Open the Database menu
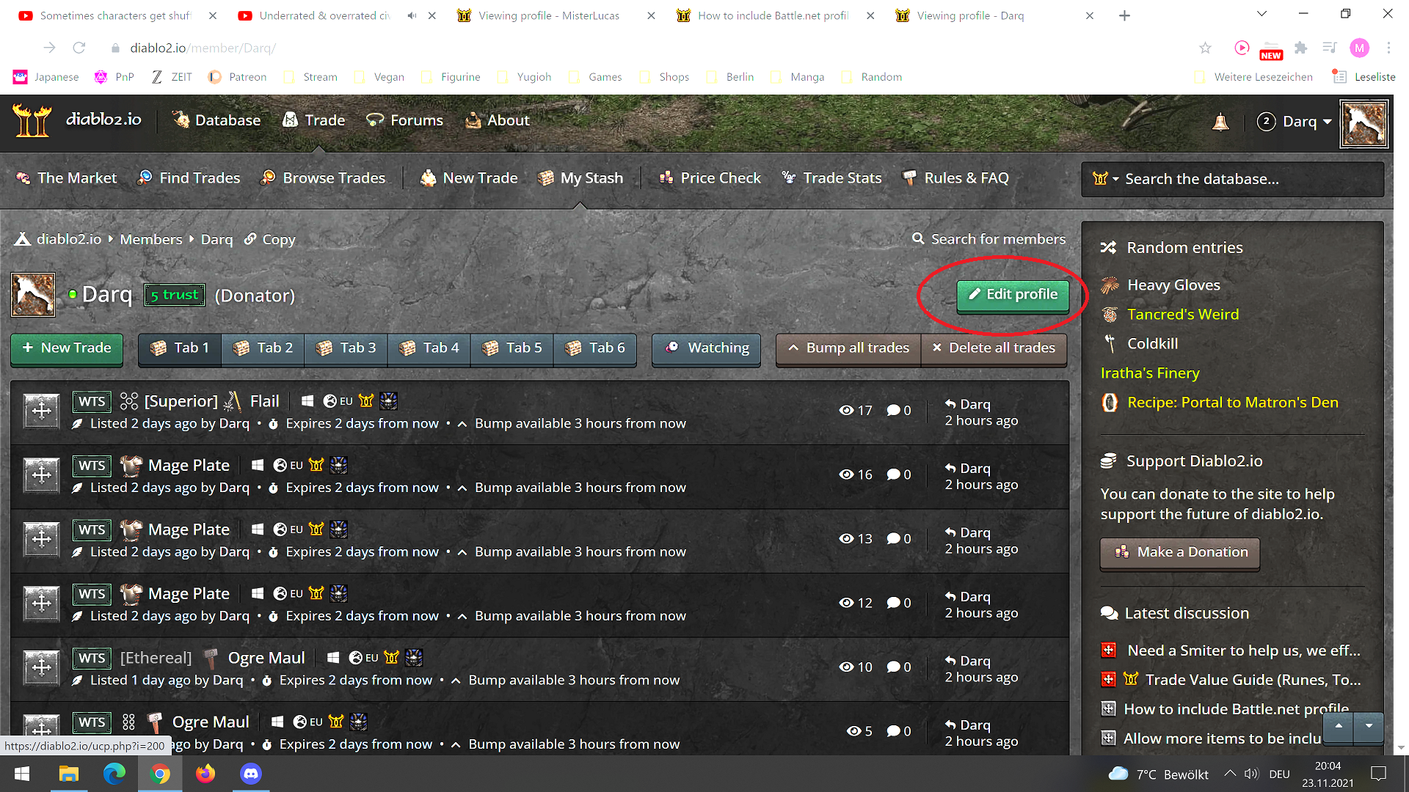Viewport: 1409px width, 792px height. (x=216, y=120)
